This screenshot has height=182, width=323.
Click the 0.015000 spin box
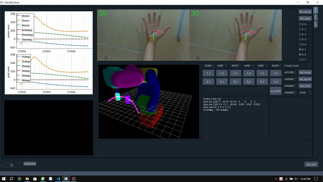(x=290, y=73)
